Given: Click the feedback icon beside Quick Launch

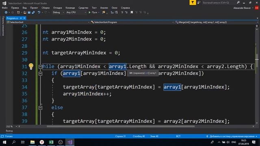Looking at the screenshot, I should coord(199,2).
